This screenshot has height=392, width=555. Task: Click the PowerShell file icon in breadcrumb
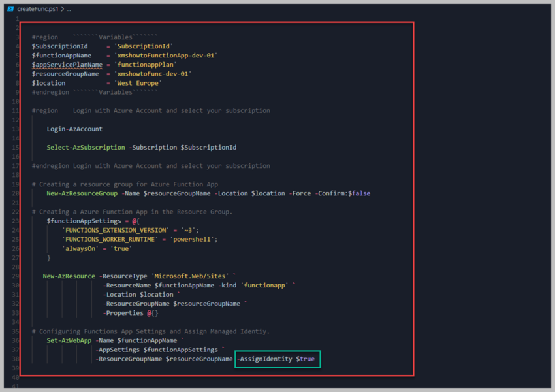(x=10, y=9)
